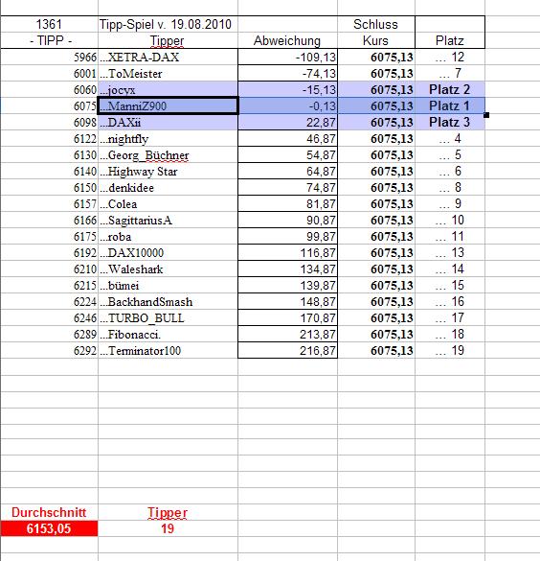This screenshot has height=561, width=540.
Task: Select deviation value 99,87
Action: pos(287,237)
